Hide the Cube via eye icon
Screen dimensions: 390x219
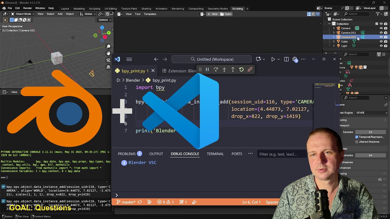pos(381,41)
